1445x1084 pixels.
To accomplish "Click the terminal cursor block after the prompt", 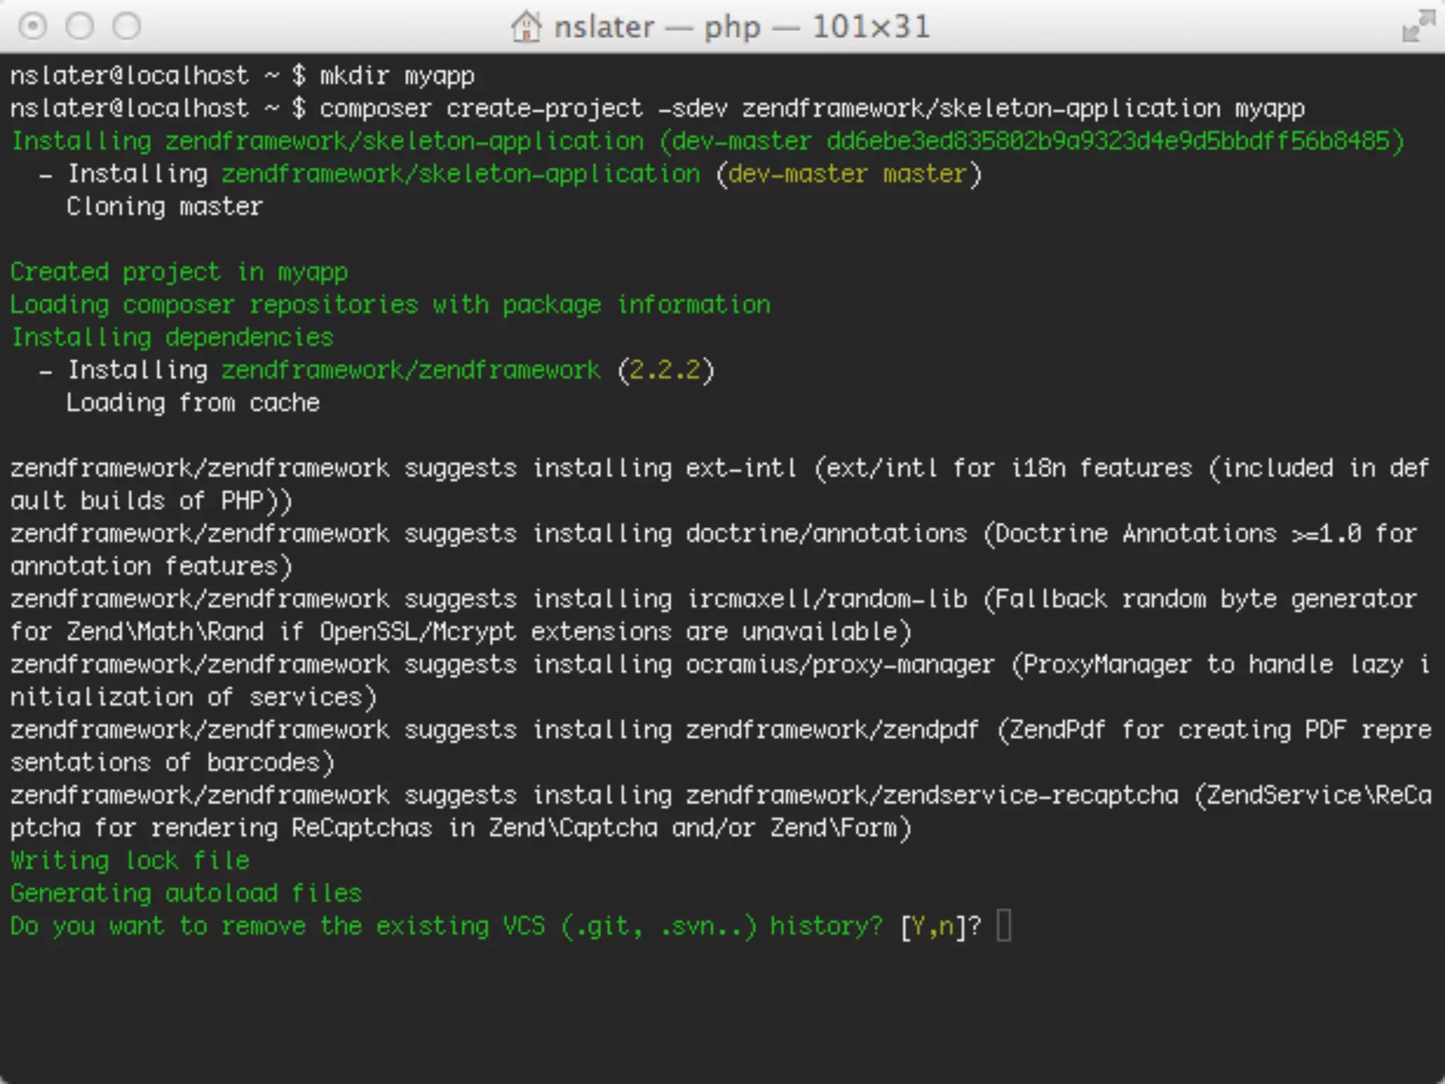I will pos(1004,926).
